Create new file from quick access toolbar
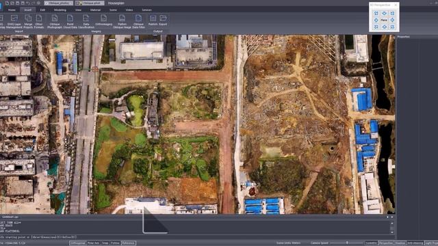Screen dimensions: 438x246 [x=7, y=3]
